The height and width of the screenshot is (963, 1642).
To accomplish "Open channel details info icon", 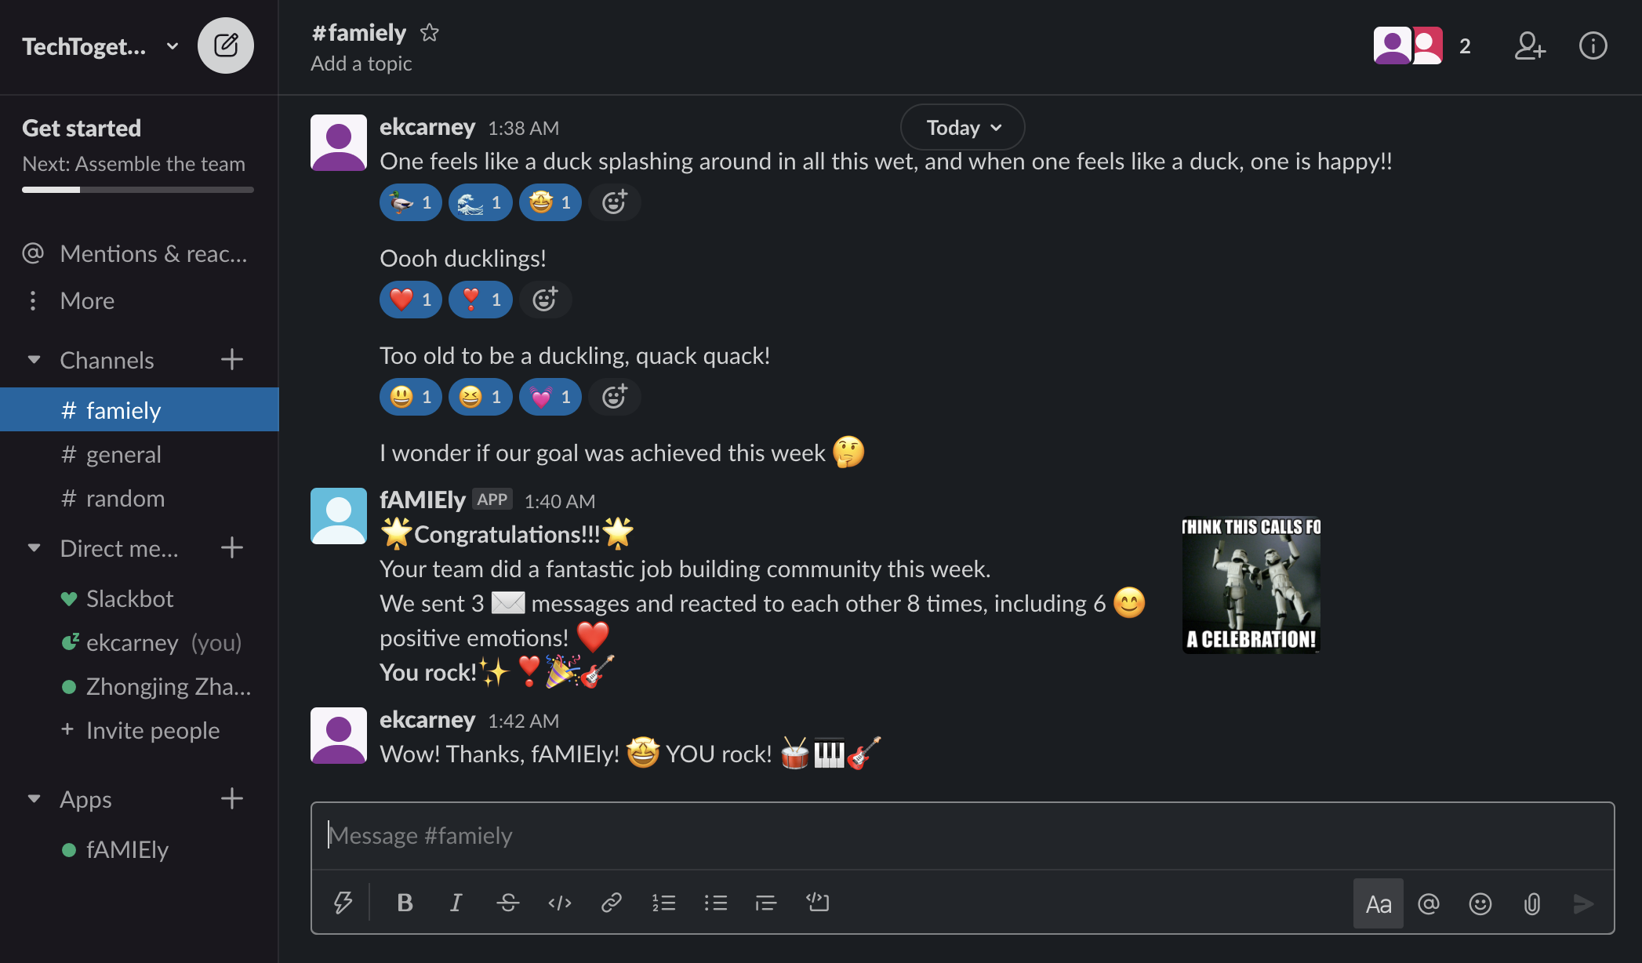I will pos(1593,45).
